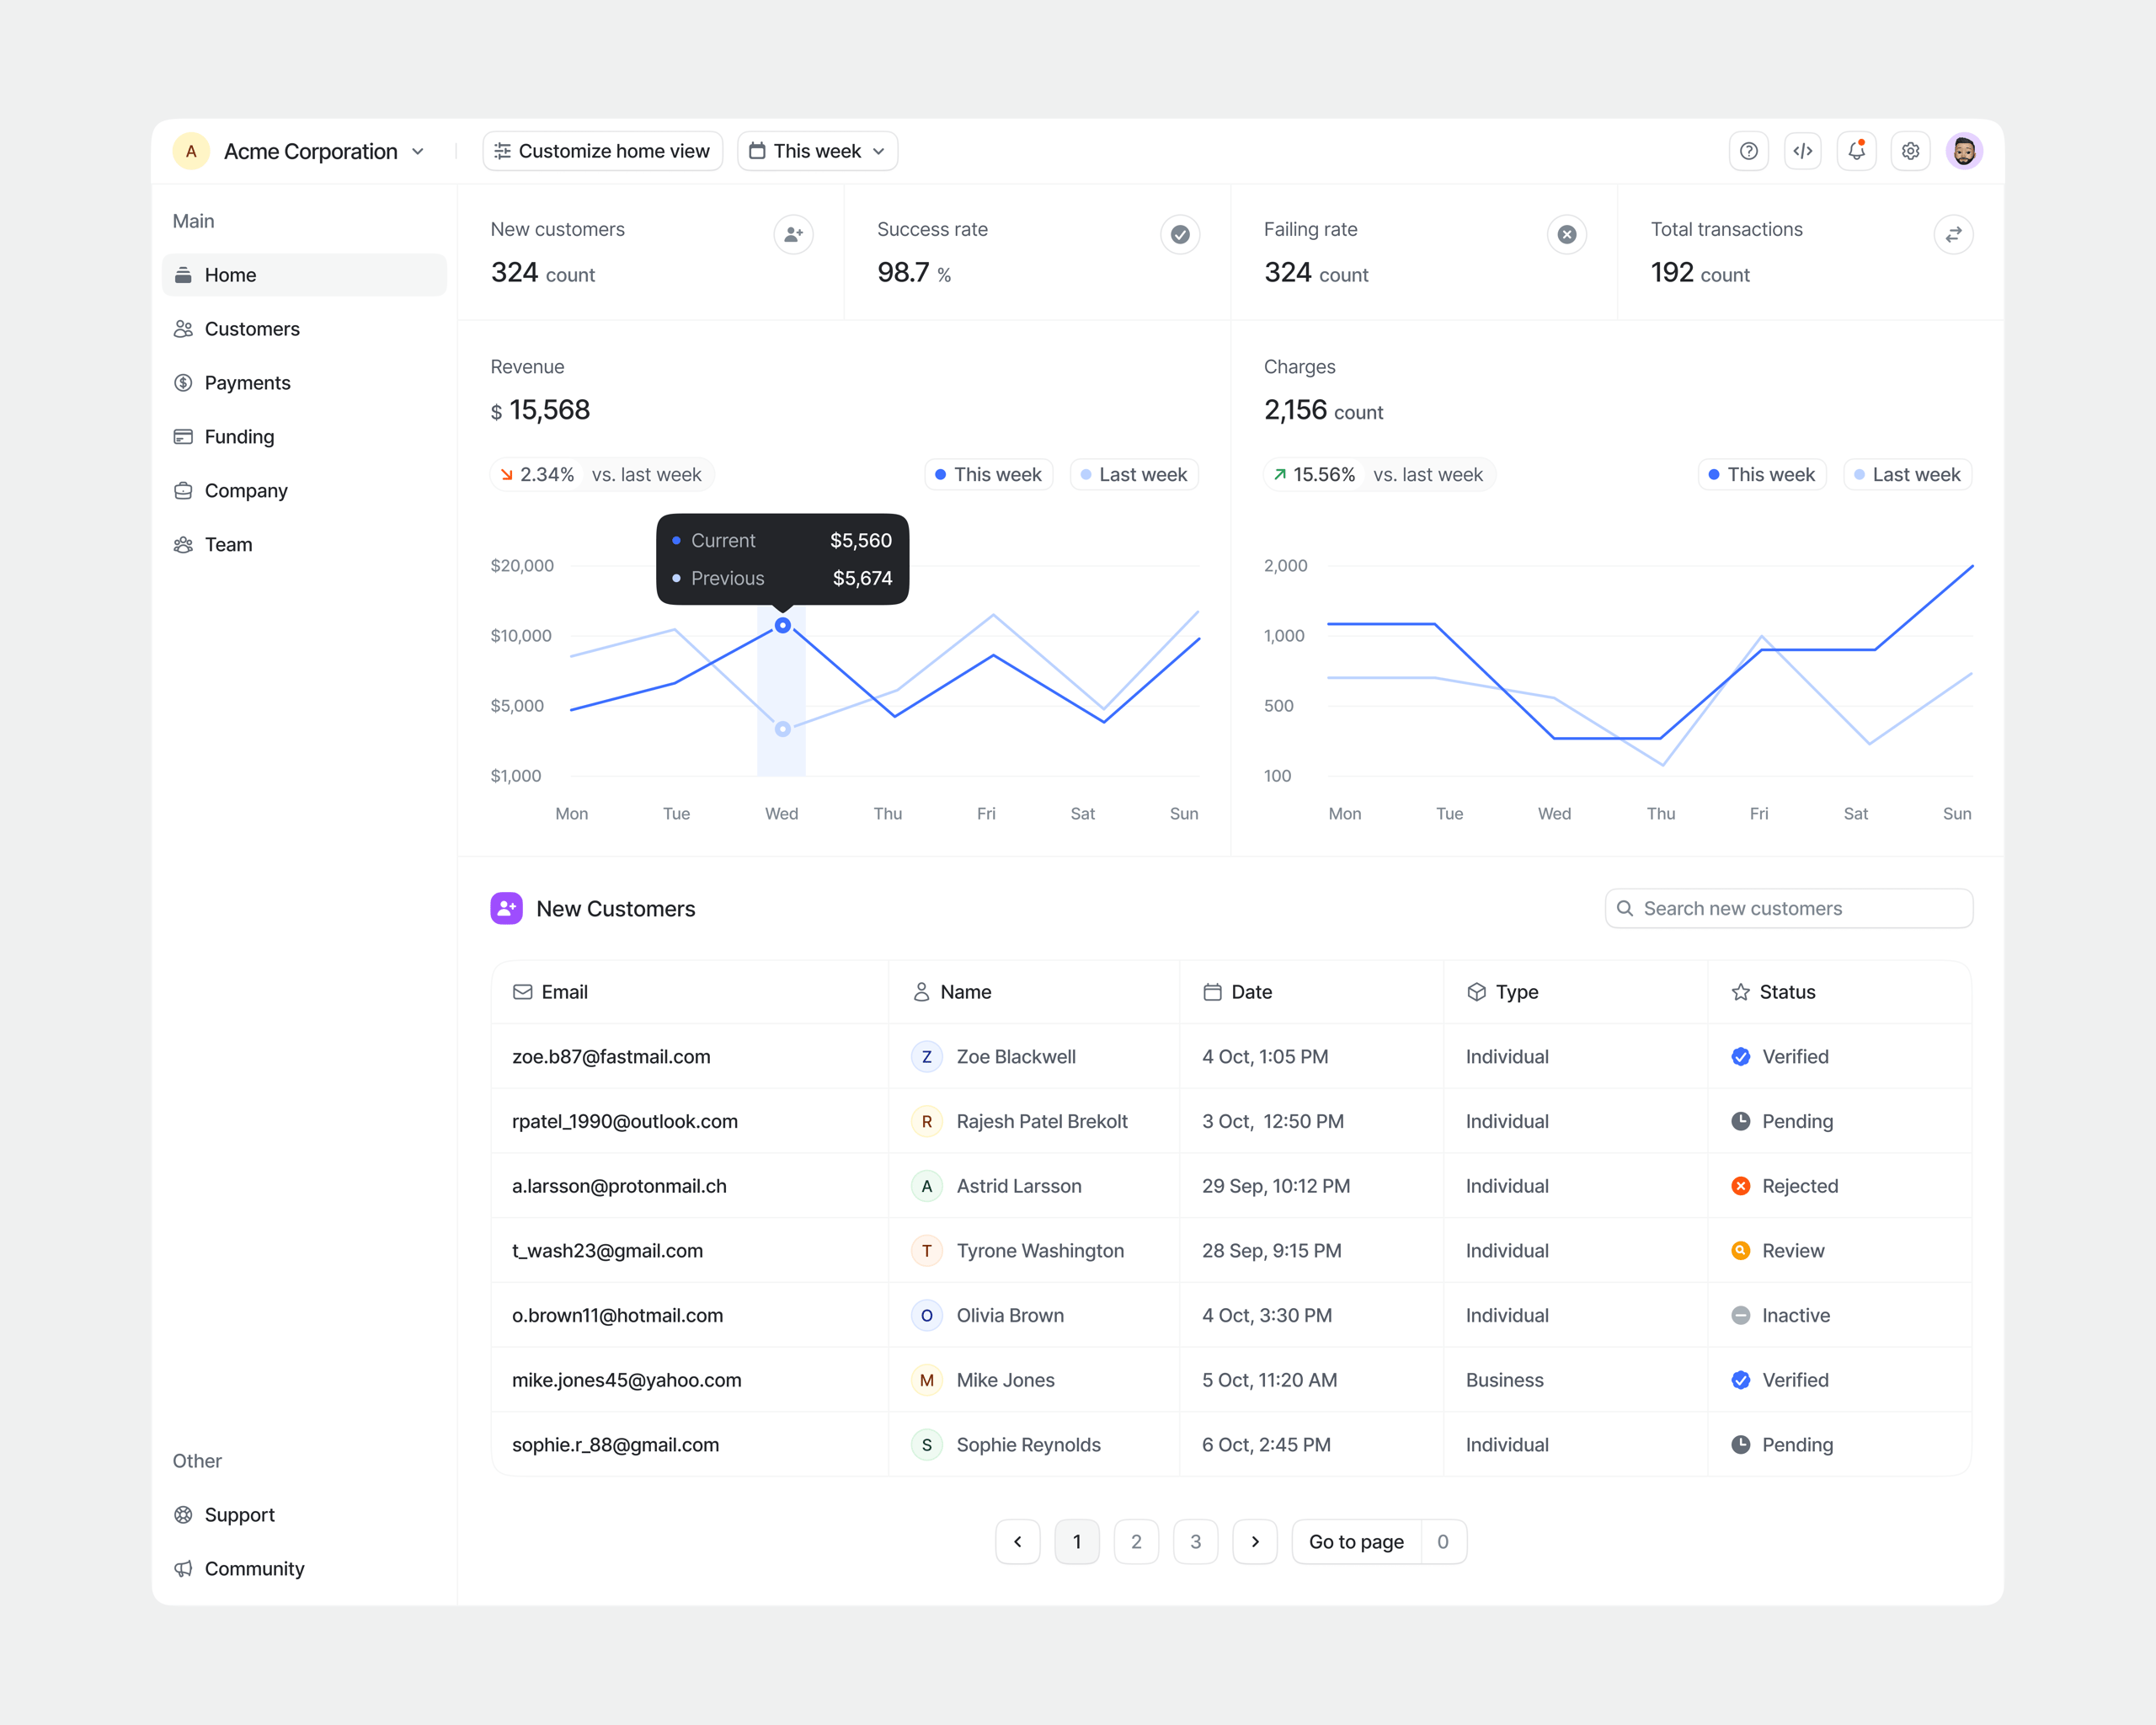Click the Verified badge for Mike Jones
This screenshot has height=1725, width=2156.
tap(1740, 1380)
